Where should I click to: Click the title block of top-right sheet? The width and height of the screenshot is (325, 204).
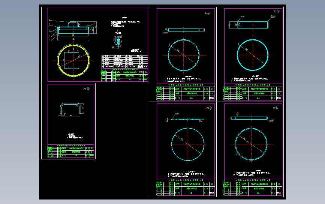point(252,92)
